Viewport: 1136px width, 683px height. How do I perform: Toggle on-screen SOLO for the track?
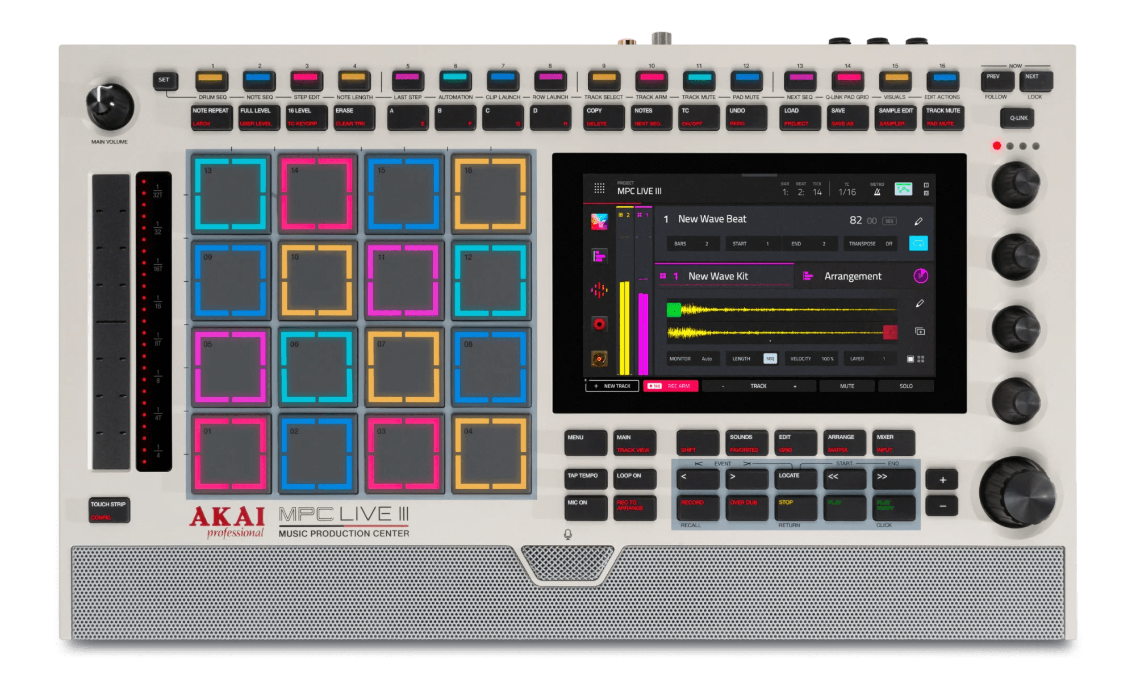[x=906, y=386]
